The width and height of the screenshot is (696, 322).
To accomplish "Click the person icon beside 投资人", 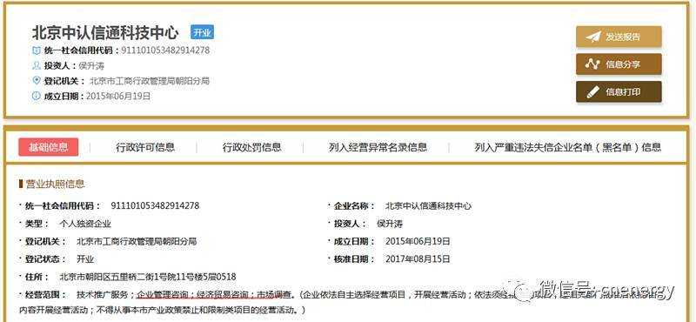I will tap(37, 66).
